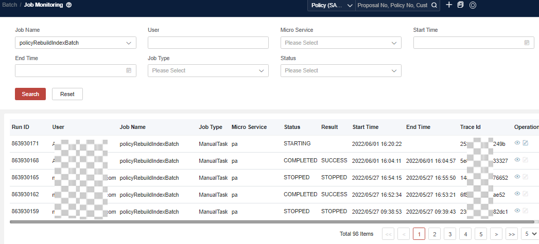View details of run 863930171 via eye icon

tap(517, 144)
